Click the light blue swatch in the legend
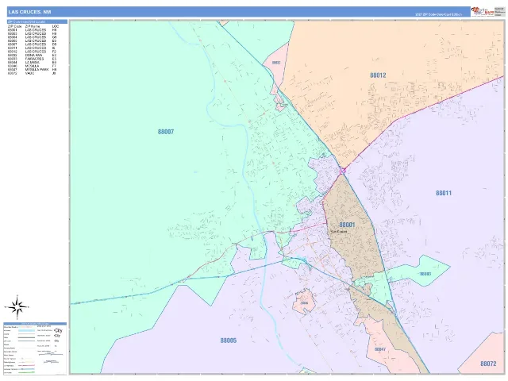Screen dimensions: 508x381 (x=26, y=330)
